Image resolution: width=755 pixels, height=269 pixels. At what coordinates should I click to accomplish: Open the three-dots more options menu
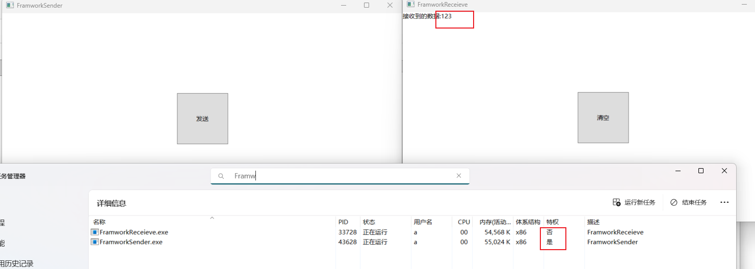click(x=724, y=202)
